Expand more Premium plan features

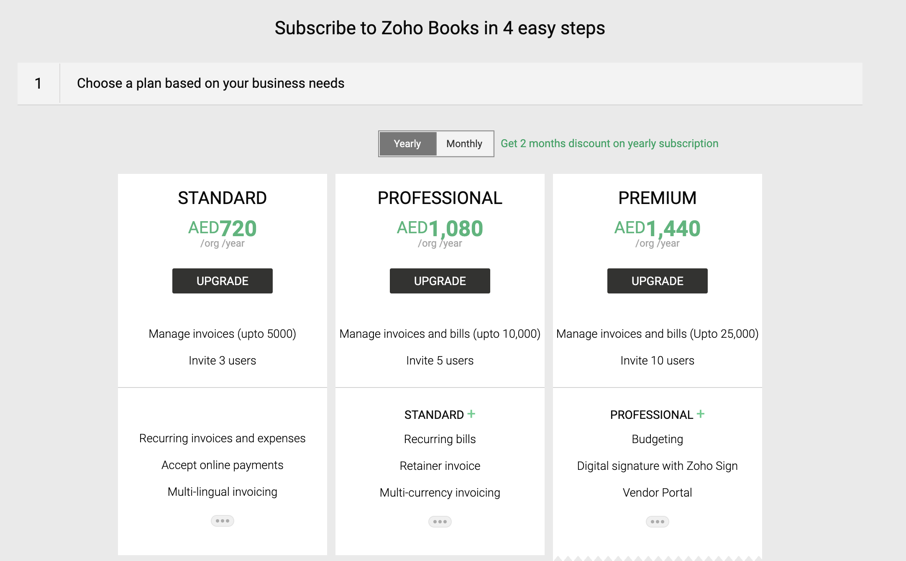[657, 522]
